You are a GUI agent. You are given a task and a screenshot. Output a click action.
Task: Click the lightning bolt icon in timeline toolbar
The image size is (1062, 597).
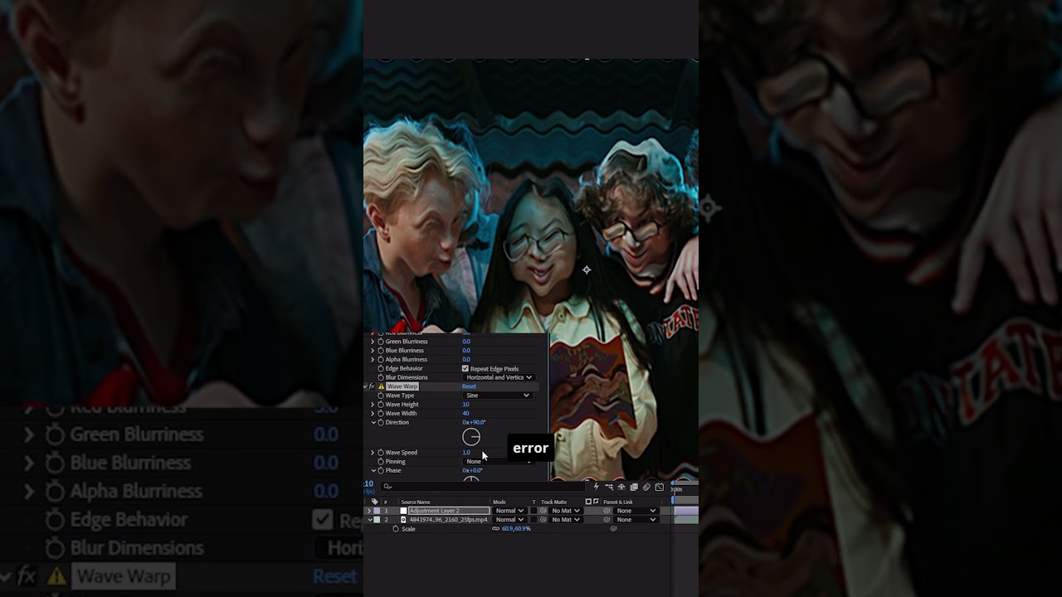[596, 487]
